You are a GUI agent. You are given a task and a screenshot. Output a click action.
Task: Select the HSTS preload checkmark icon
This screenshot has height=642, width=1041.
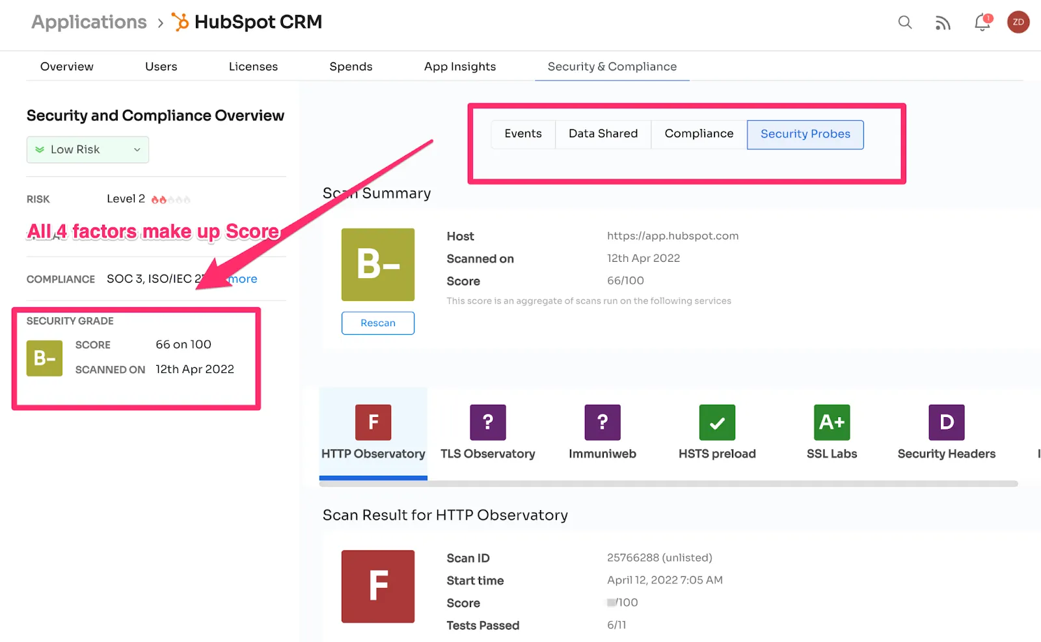(717, 422)
